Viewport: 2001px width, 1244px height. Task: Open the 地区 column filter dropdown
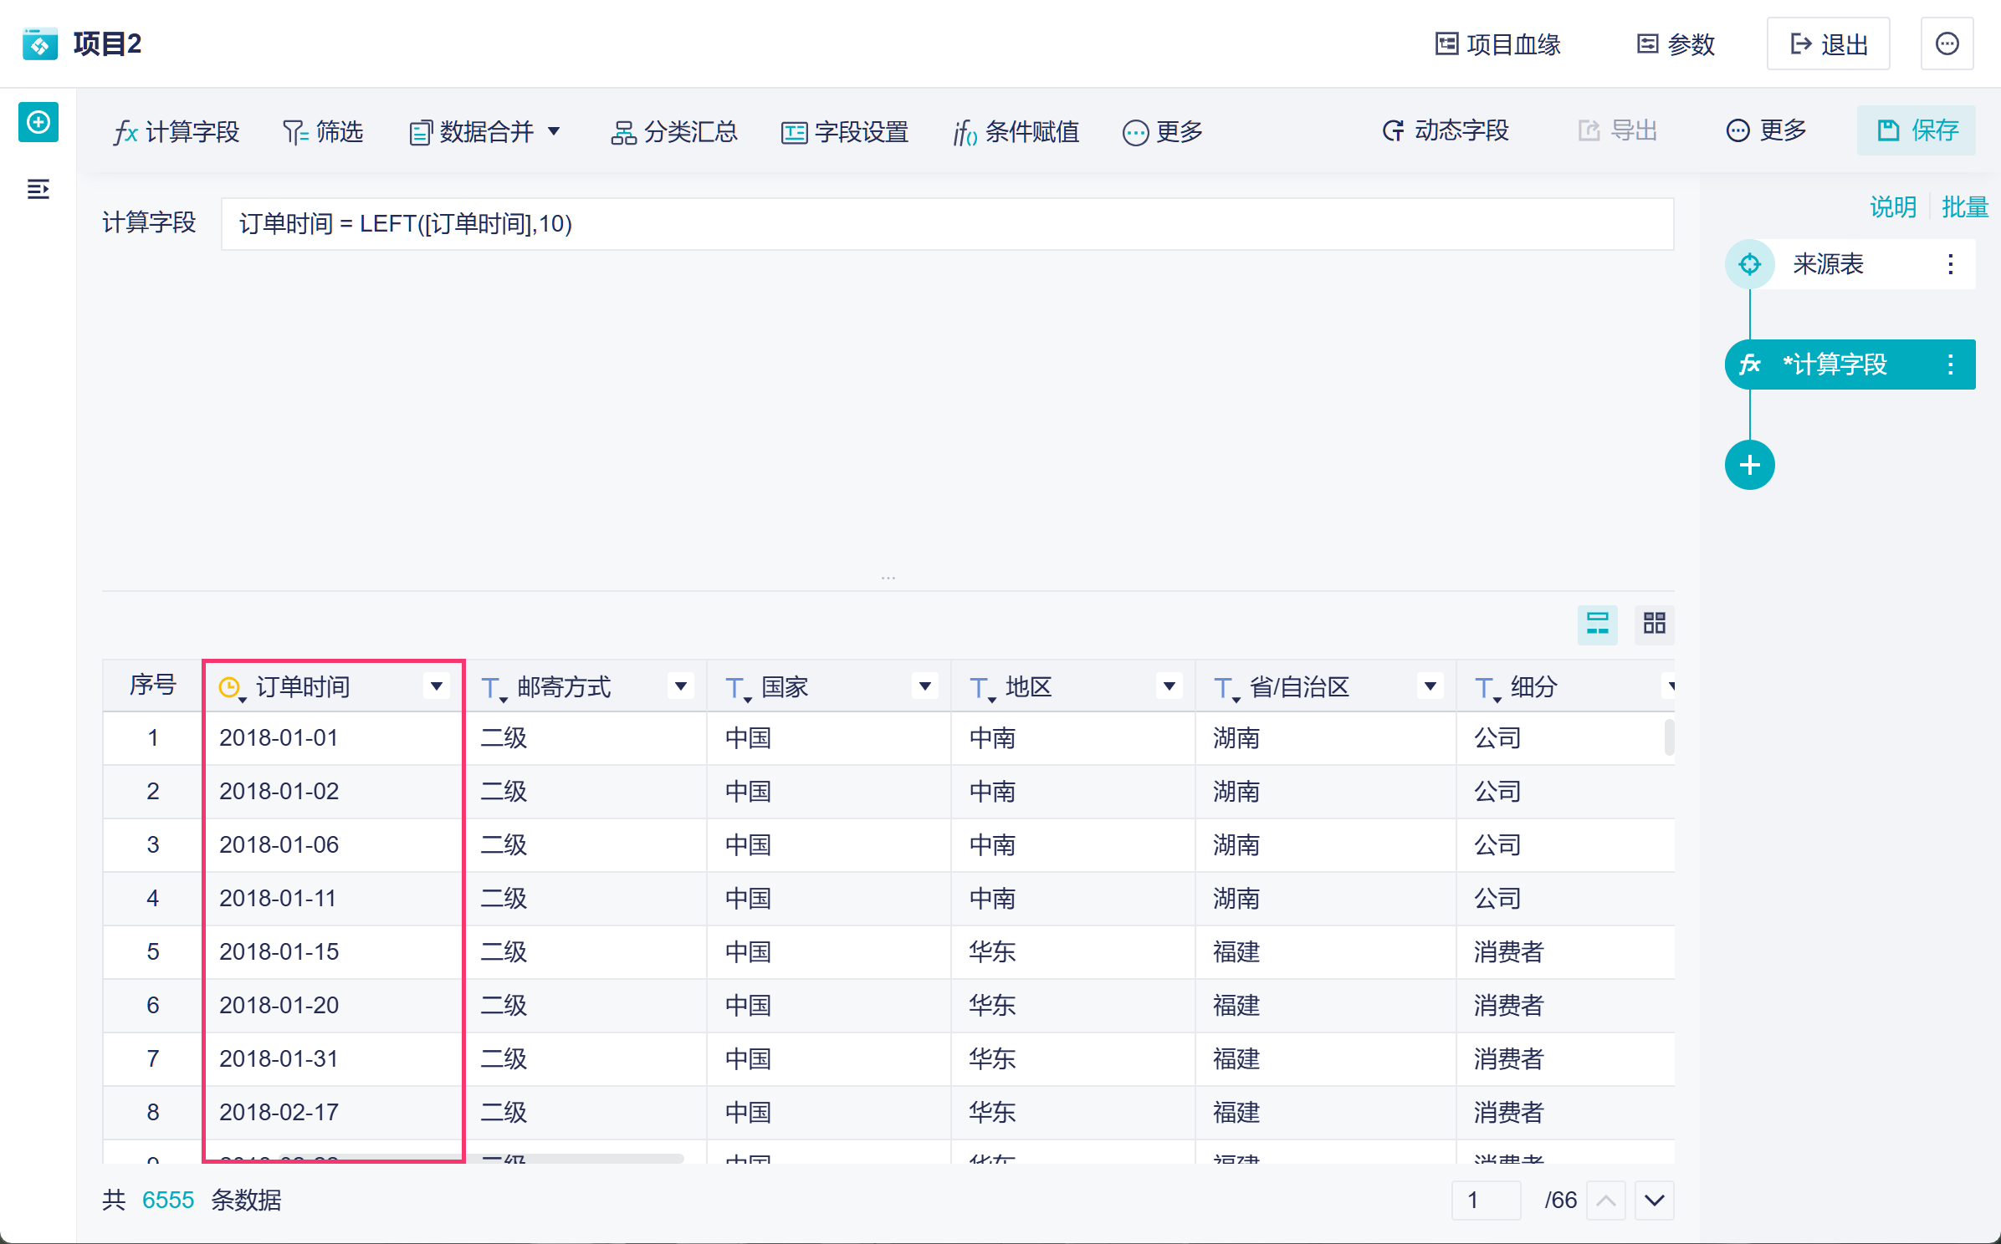[x=1169, y=686]
